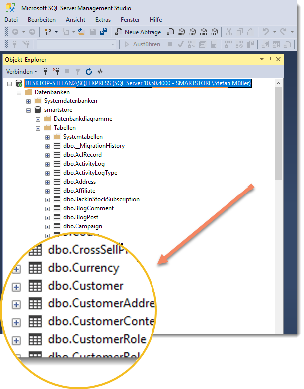Open the Verbinden dropdown
Screen dimensions: 304x389
22,71
